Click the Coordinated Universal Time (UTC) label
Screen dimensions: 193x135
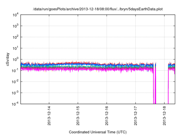coord(98,132)
